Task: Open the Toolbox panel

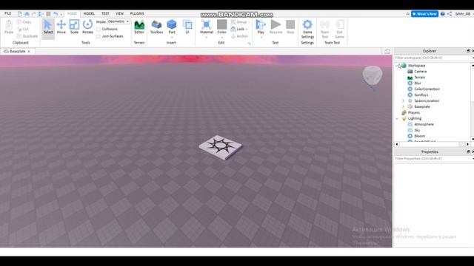Action: (156, 27)
